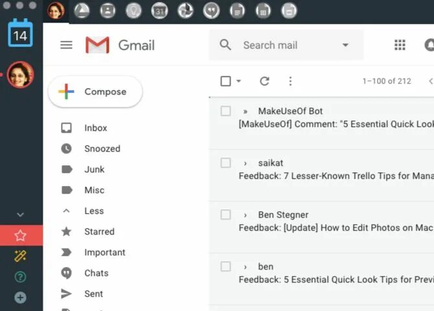The height and width of the screenshot is (311, 434).
Task: Tick the Ben Stegner email checkbox
Action: pos(225,214)
